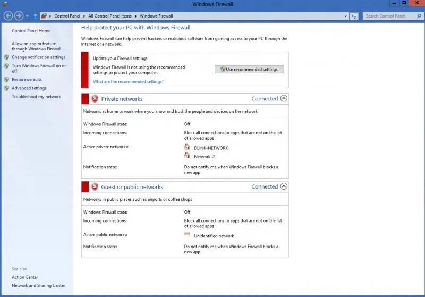Click the search magnifier icon
Viewport: 425px width, 297px height.
tap(419, 16)
